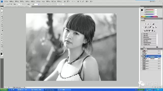Select the Horizontal Type tool
Viewport: 163px width, 91px height.
2,38
